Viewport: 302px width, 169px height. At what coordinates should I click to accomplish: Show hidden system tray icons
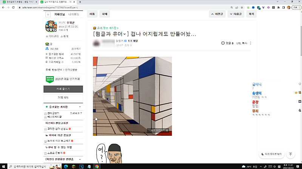tap(261, 166)
